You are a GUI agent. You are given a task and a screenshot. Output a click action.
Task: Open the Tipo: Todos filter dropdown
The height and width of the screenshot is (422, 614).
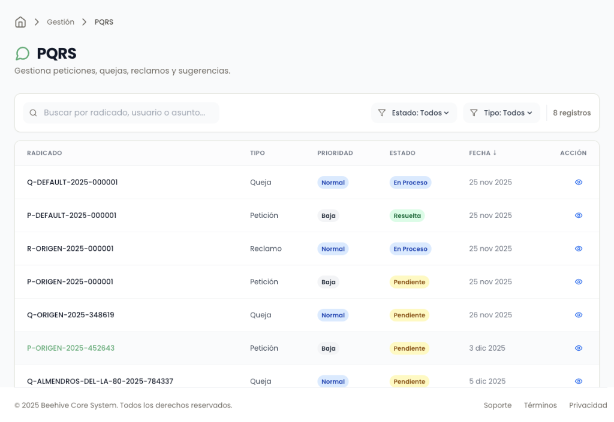pyautogui.click(x=501, y=113)
